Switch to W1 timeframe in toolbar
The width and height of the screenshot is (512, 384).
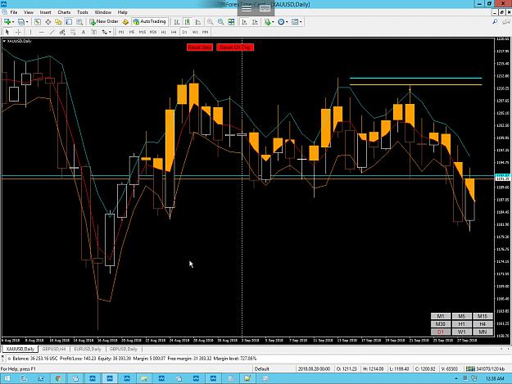pos(195,32)
